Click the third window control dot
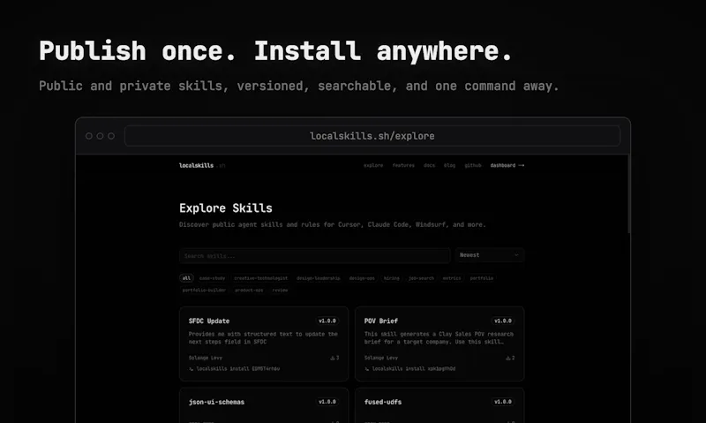The image size is (706, 423). click(x=111, y=136)
